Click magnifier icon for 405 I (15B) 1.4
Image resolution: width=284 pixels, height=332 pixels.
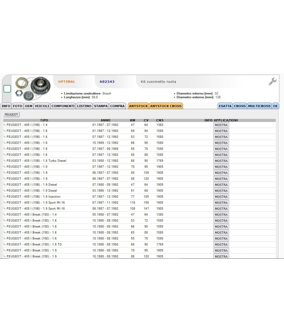(4, 125)
